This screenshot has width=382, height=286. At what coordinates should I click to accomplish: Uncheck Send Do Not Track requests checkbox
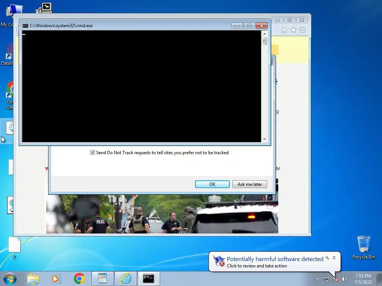93,152
